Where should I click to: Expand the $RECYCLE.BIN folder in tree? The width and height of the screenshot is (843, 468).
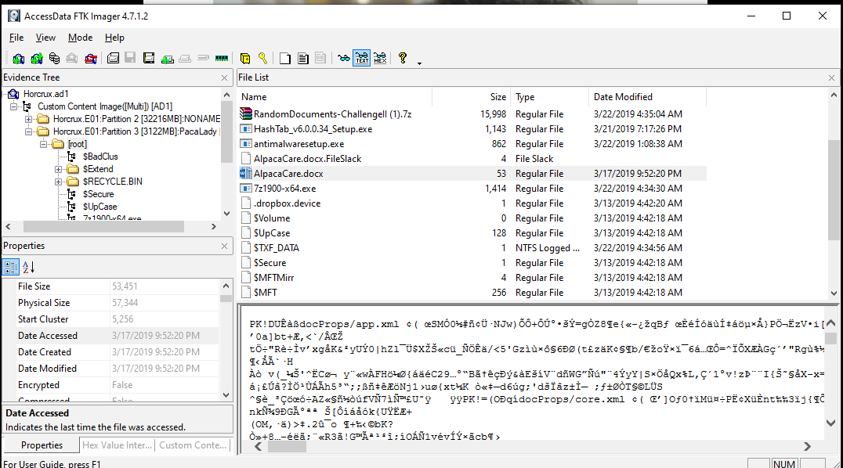(x=59, y=182)
